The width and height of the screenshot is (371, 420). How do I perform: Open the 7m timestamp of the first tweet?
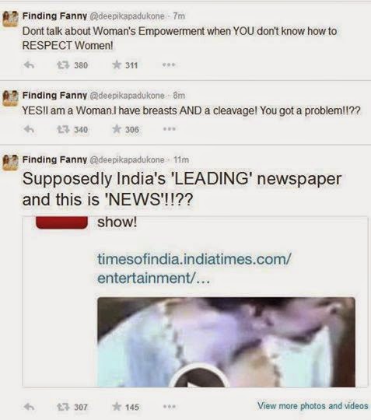pos(179,16)
